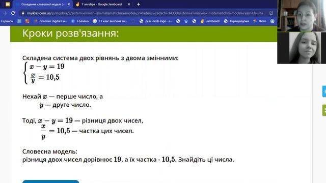Click the blue button at page bottom
Screen dimensions: 326x183
(x=51, y=181)
